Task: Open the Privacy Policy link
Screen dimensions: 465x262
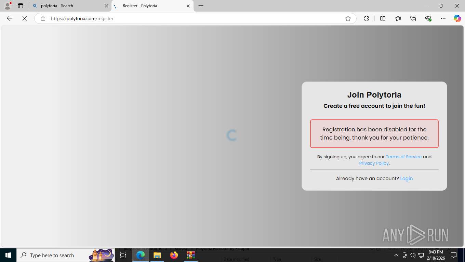Action: [374, 163]
